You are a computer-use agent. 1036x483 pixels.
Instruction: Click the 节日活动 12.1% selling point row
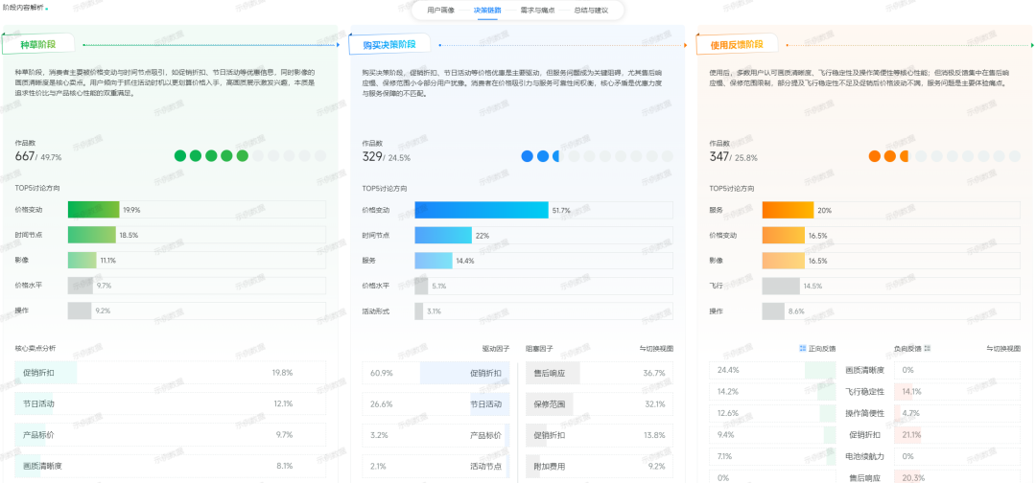point(171,403)
